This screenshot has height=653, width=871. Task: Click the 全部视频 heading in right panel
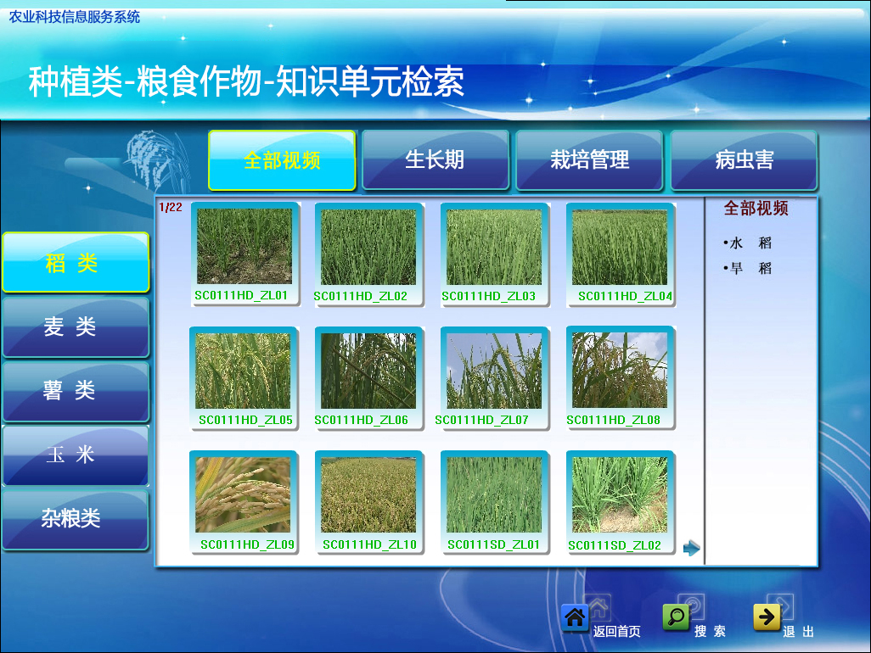click(x=756, y=208)
